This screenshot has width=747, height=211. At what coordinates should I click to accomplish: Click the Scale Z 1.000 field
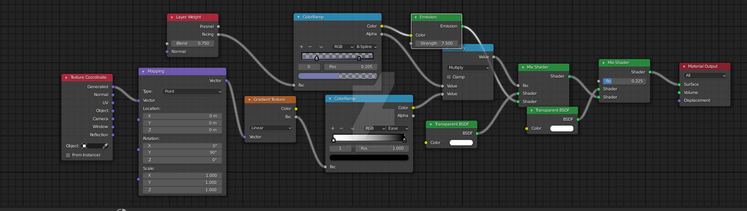[182, 190]
